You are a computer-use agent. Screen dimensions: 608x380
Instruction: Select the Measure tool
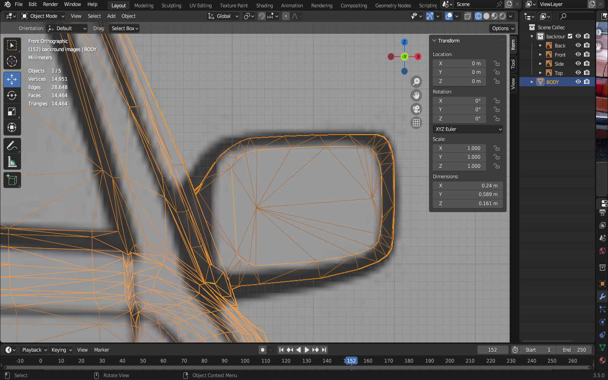[x=12, y=163]
